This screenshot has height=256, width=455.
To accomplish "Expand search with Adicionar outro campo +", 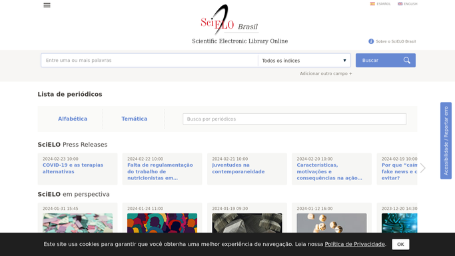I will (x=326, y=74).
